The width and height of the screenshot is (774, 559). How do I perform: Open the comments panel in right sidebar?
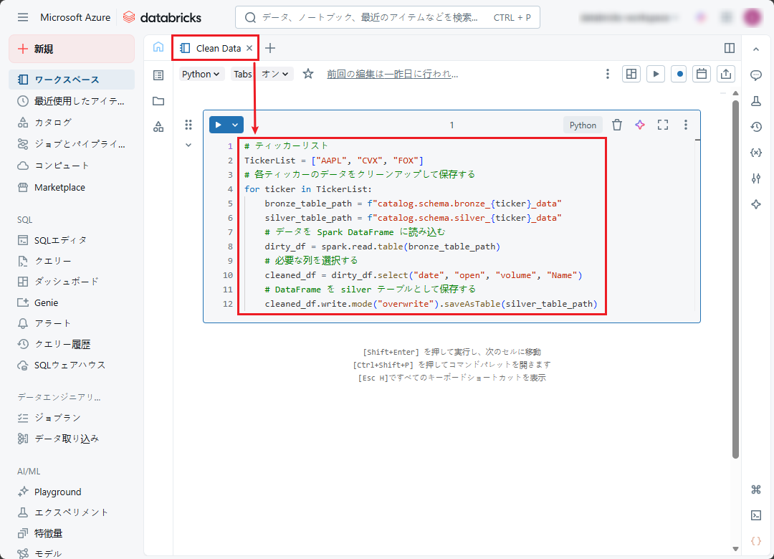[x=755, y=75]
